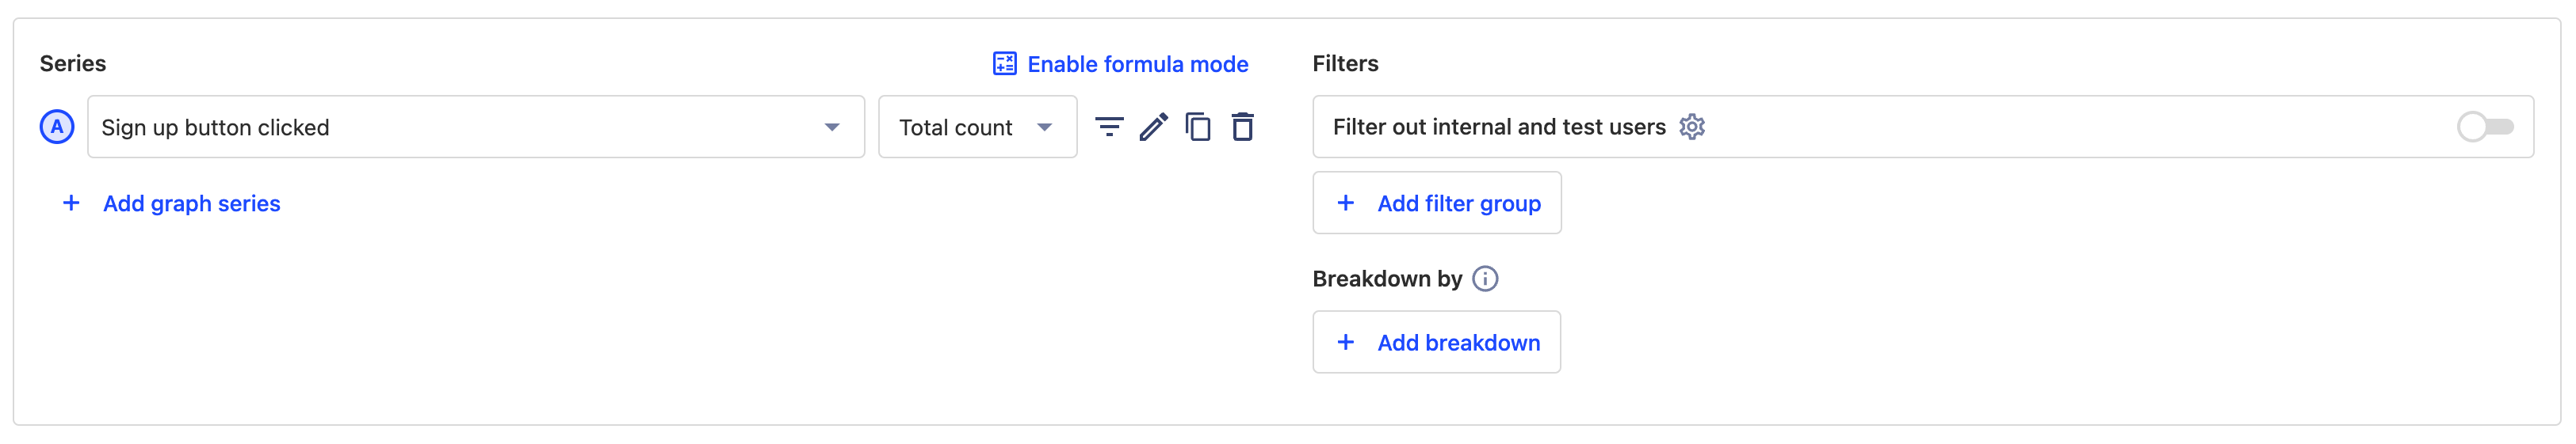The image size is (2576, 444).
Task: Click the formula mode calculator icon
Action: coord(1004,64)
